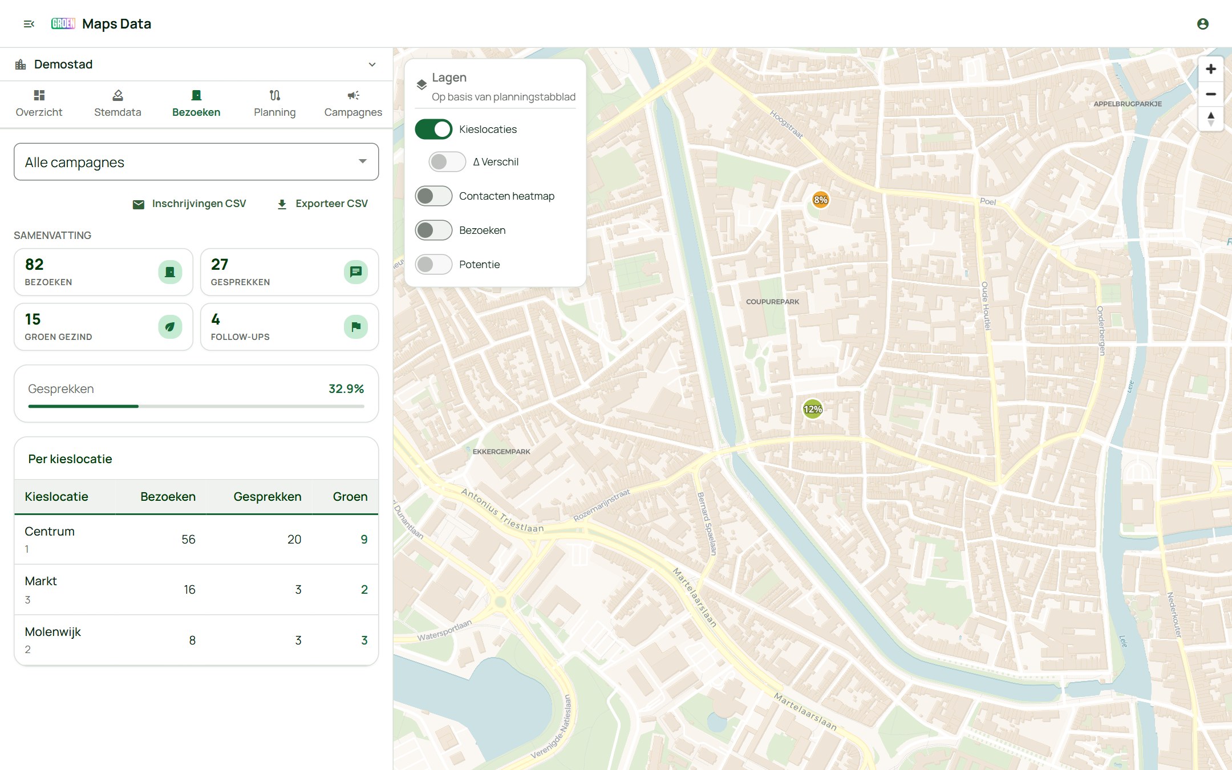
Task: Click the 12% polling location marker
Action: tap(812, 409)
